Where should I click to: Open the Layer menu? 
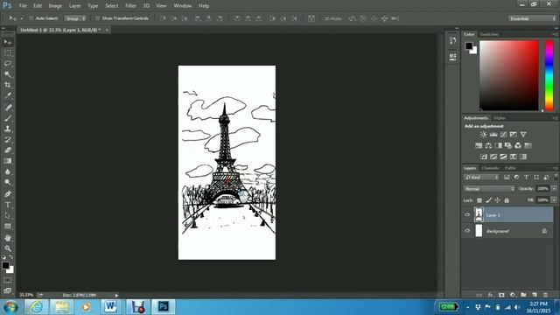(74, 6)
